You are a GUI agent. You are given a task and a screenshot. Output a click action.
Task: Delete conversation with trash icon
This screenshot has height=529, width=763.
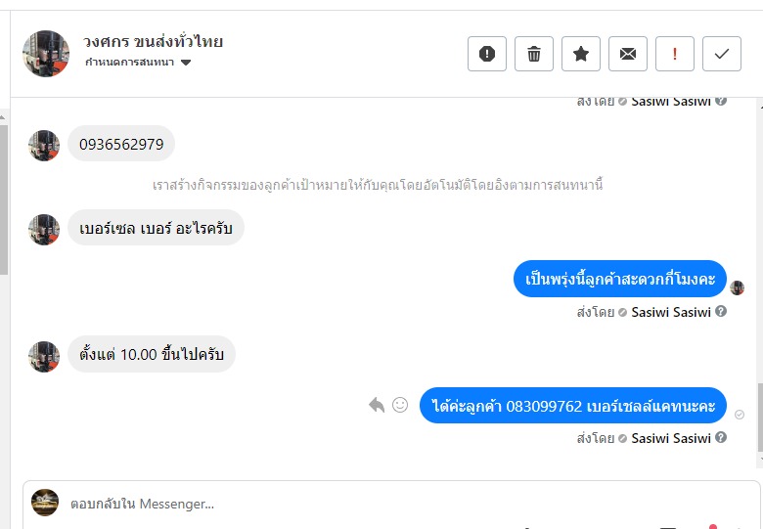coord(534,54)
